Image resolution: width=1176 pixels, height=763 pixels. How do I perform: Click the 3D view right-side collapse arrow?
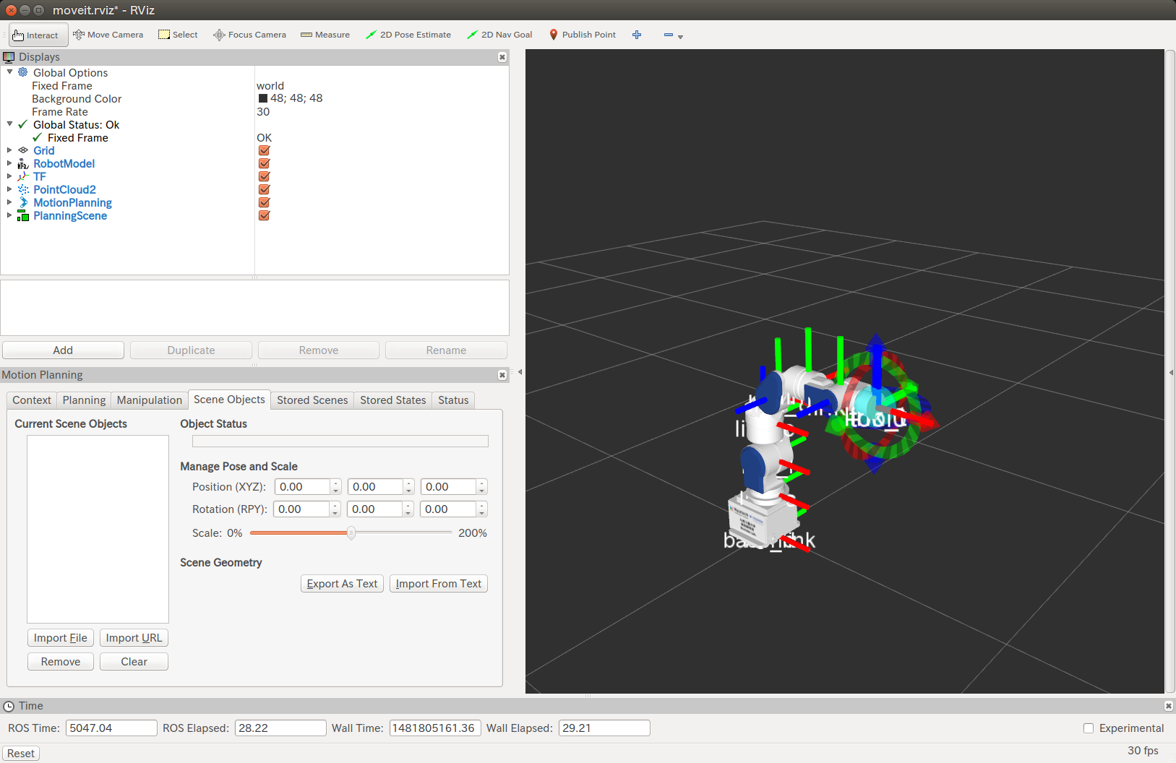click(1171, 373)
